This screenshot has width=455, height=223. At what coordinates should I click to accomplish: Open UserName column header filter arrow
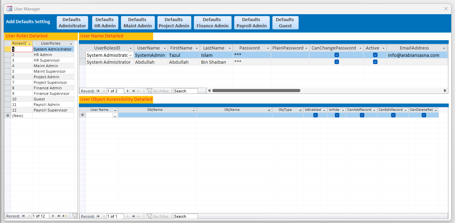pos(165,48)
